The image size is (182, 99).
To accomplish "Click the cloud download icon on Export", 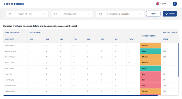I will 166,14.
